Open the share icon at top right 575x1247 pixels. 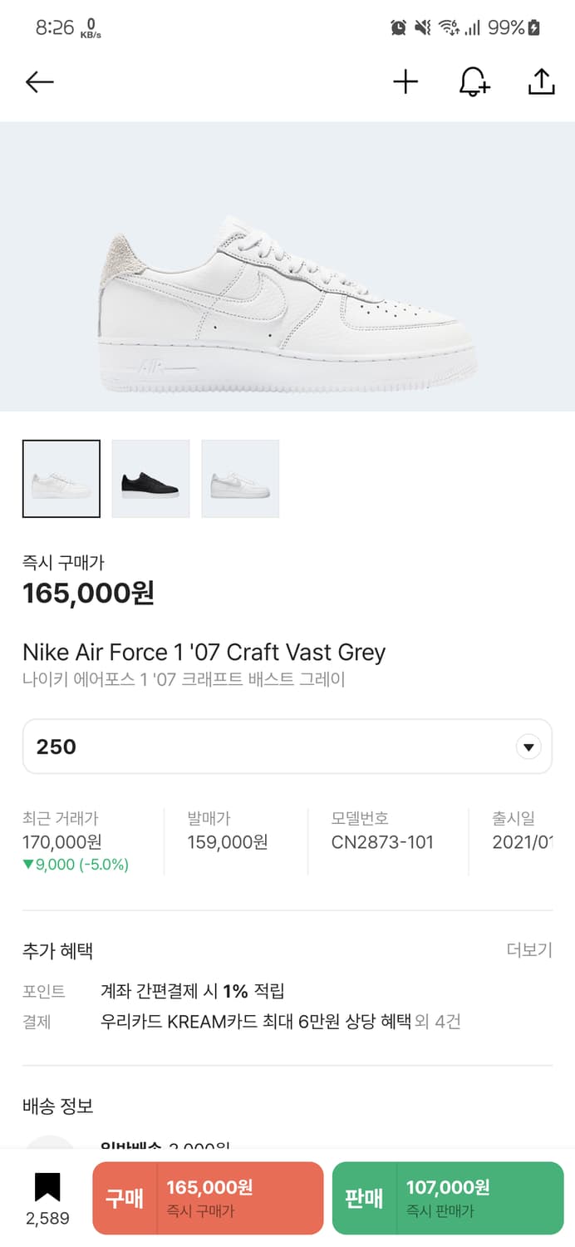[x=541, y=81]
